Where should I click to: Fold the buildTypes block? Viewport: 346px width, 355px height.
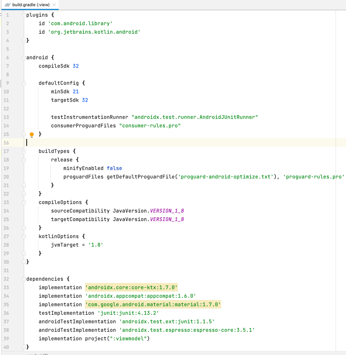tap(24, 151)
